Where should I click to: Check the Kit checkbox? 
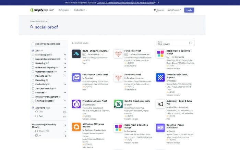click(36, 136)
